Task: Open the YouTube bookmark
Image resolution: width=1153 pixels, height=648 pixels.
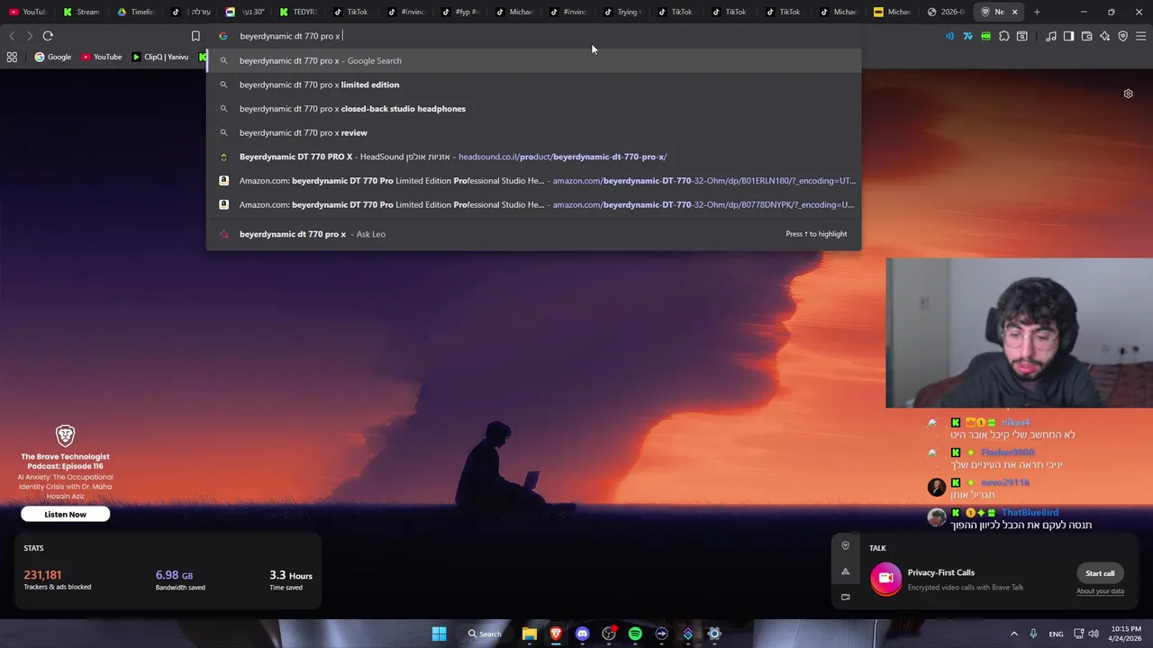Action: [102, 57]
